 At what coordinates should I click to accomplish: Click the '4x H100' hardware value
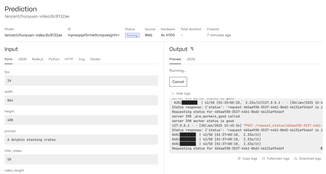click(x=168, y=35)
